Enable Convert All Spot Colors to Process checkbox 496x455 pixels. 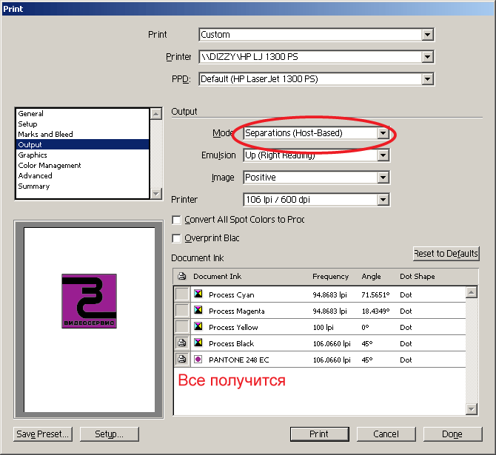176,220
